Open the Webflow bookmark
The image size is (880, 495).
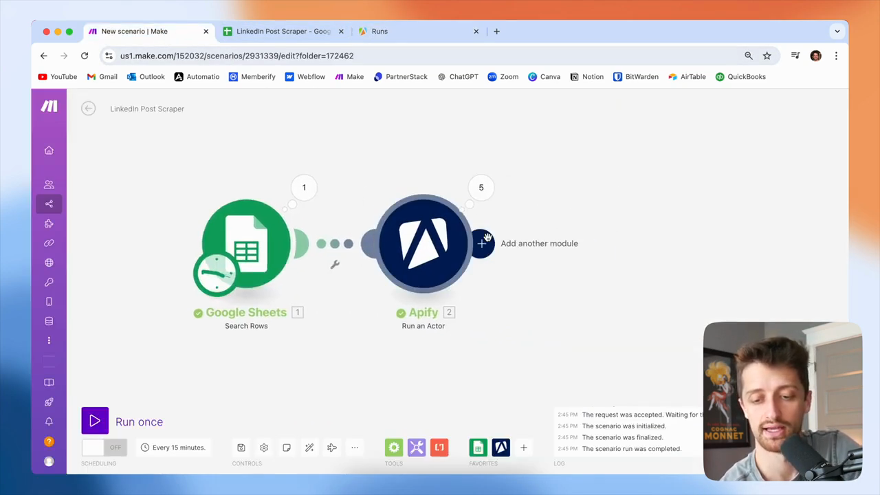(x=305, y=77)
